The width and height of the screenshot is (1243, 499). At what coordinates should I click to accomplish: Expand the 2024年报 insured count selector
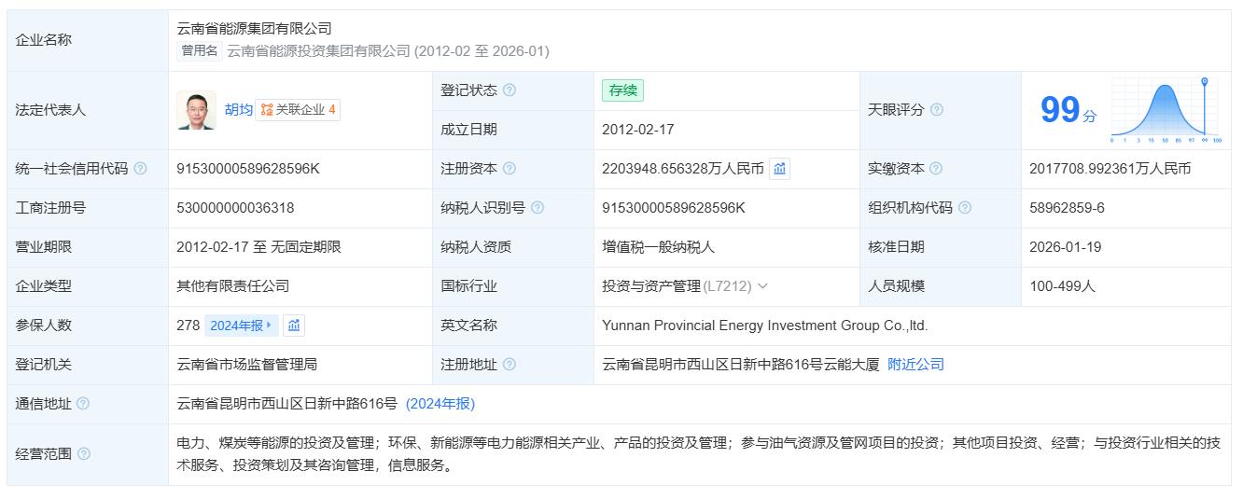241,326
